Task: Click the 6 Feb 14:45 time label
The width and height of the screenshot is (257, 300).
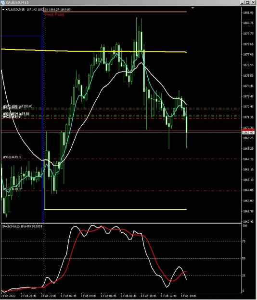Action: (x=189, y=296)
